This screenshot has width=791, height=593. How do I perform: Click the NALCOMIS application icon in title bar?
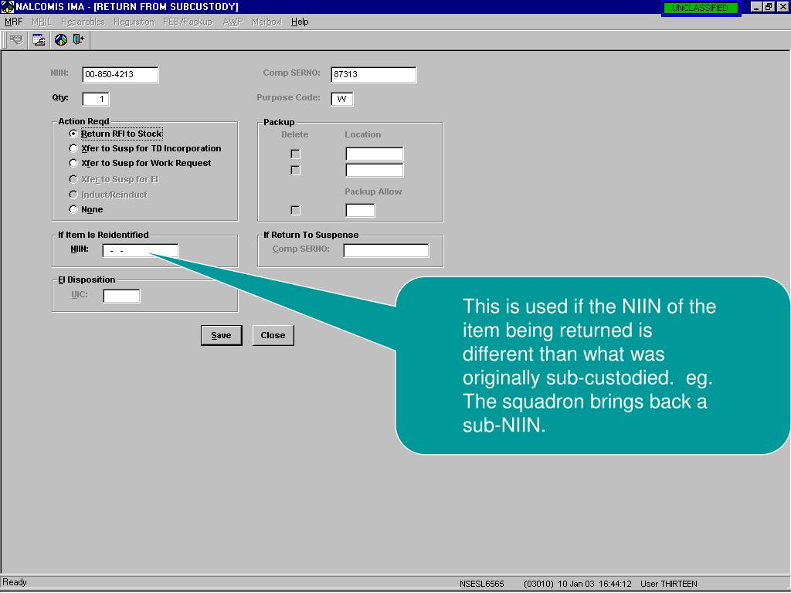(8, 7)
